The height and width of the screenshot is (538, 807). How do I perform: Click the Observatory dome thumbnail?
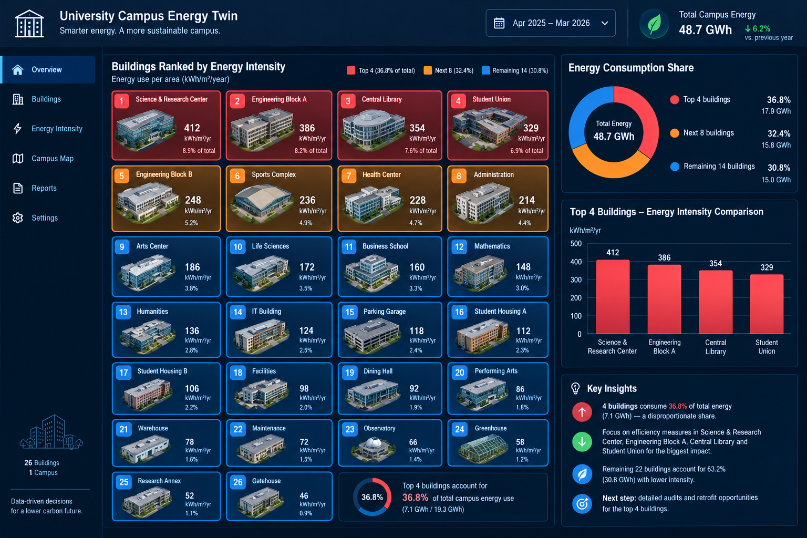[373, 448]
